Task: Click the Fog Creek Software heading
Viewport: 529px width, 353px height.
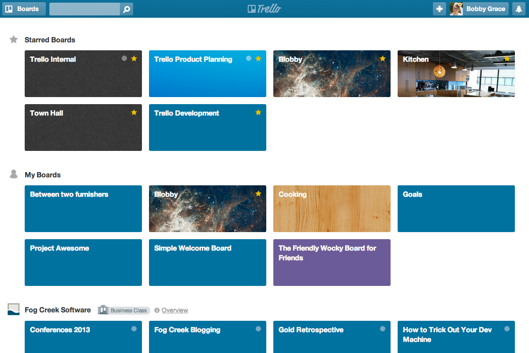Action: click(x=58, y=310)
